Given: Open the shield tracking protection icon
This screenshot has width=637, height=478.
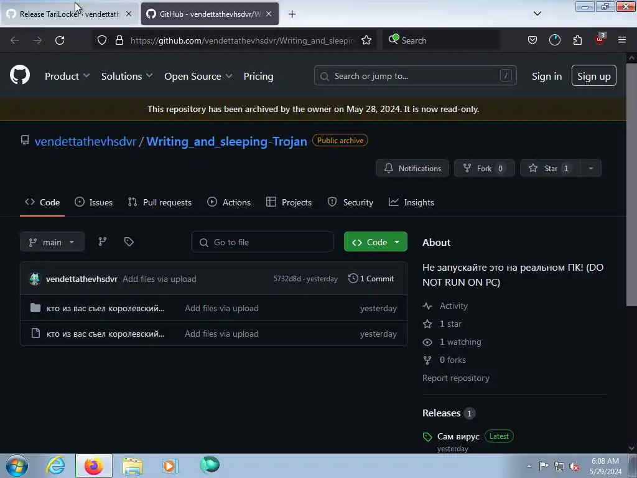Looking at the screenshot, I should pos(102,40).
